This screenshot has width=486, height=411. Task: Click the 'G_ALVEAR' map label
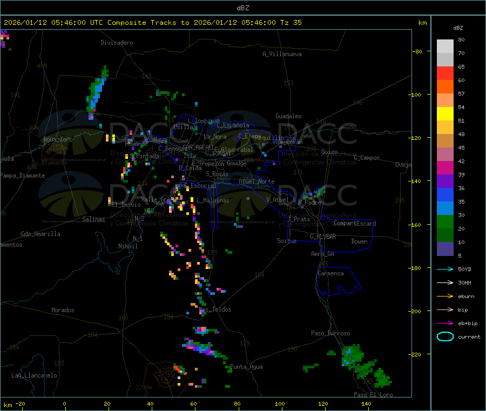pos(323,237)
